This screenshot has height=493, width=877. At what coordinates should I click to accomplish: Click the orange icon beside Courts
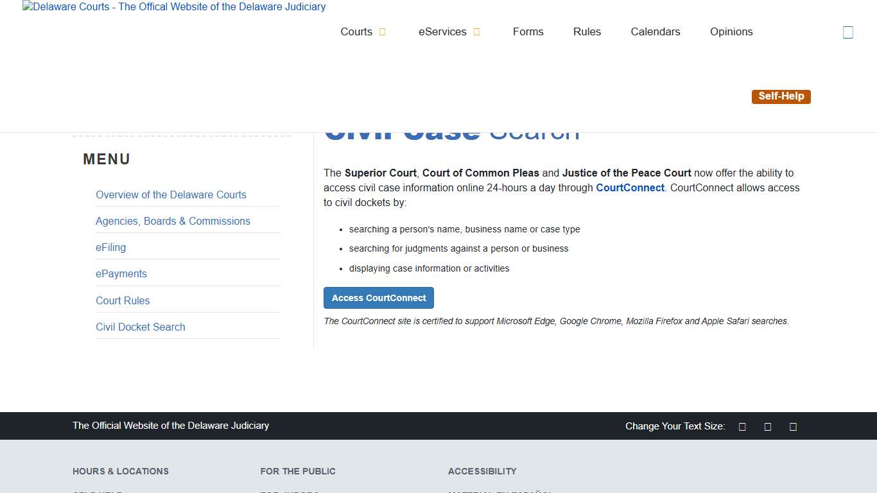point(383,31)
